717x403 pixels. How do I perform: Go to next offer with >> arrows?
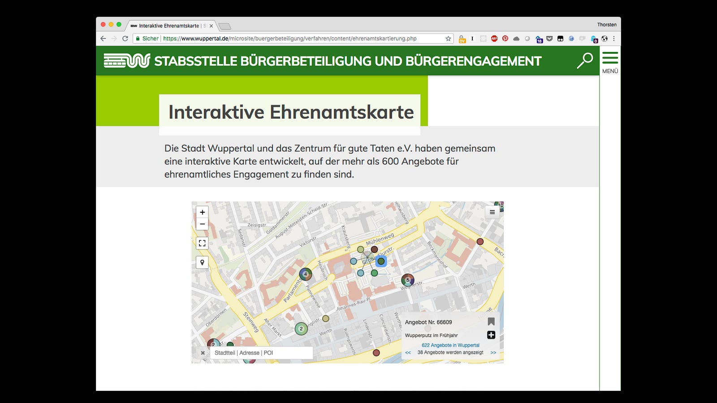pos(493,352)
